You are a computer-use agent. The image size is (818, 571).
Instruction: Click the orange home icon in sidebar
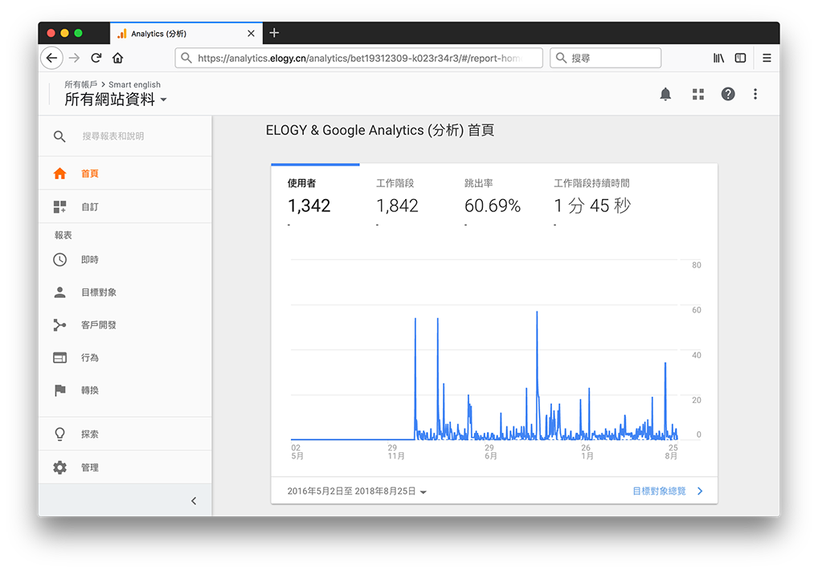tap(60, 173)
